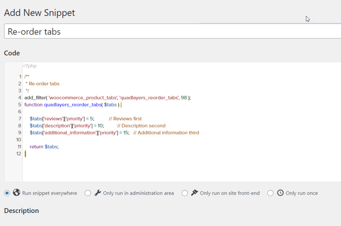Click the function quadlayers_reorder_tabs line
Viewport: 341px width, 226px height.
[x=73, y=105]
